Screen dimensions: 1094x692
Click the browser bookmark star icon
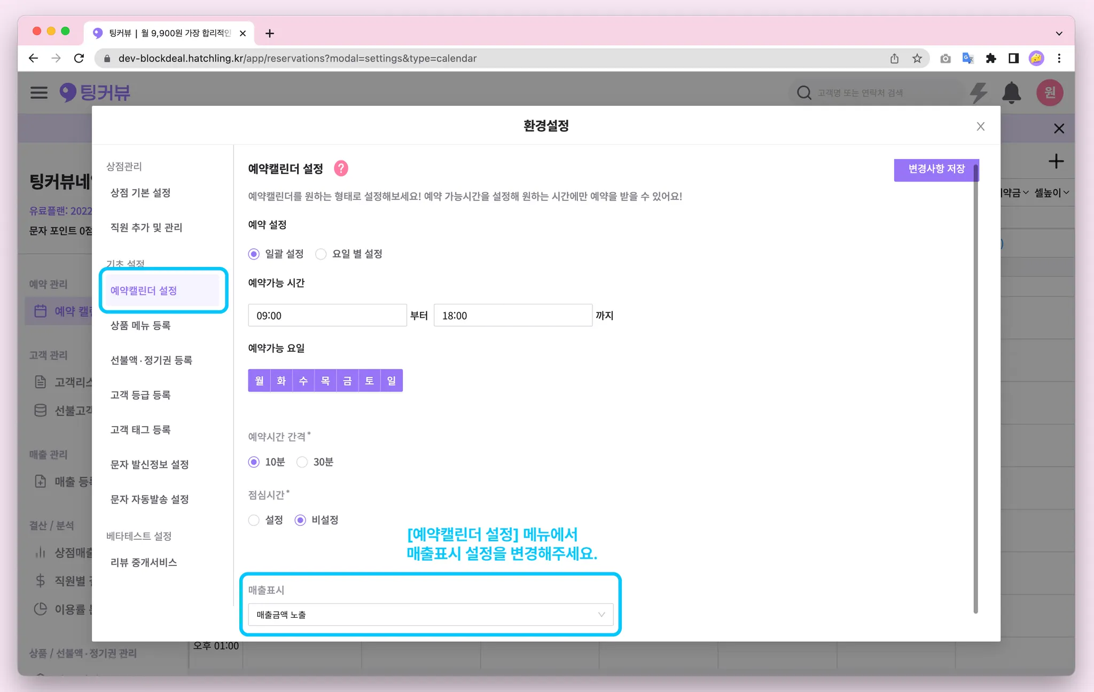click(x=917, y=59)
